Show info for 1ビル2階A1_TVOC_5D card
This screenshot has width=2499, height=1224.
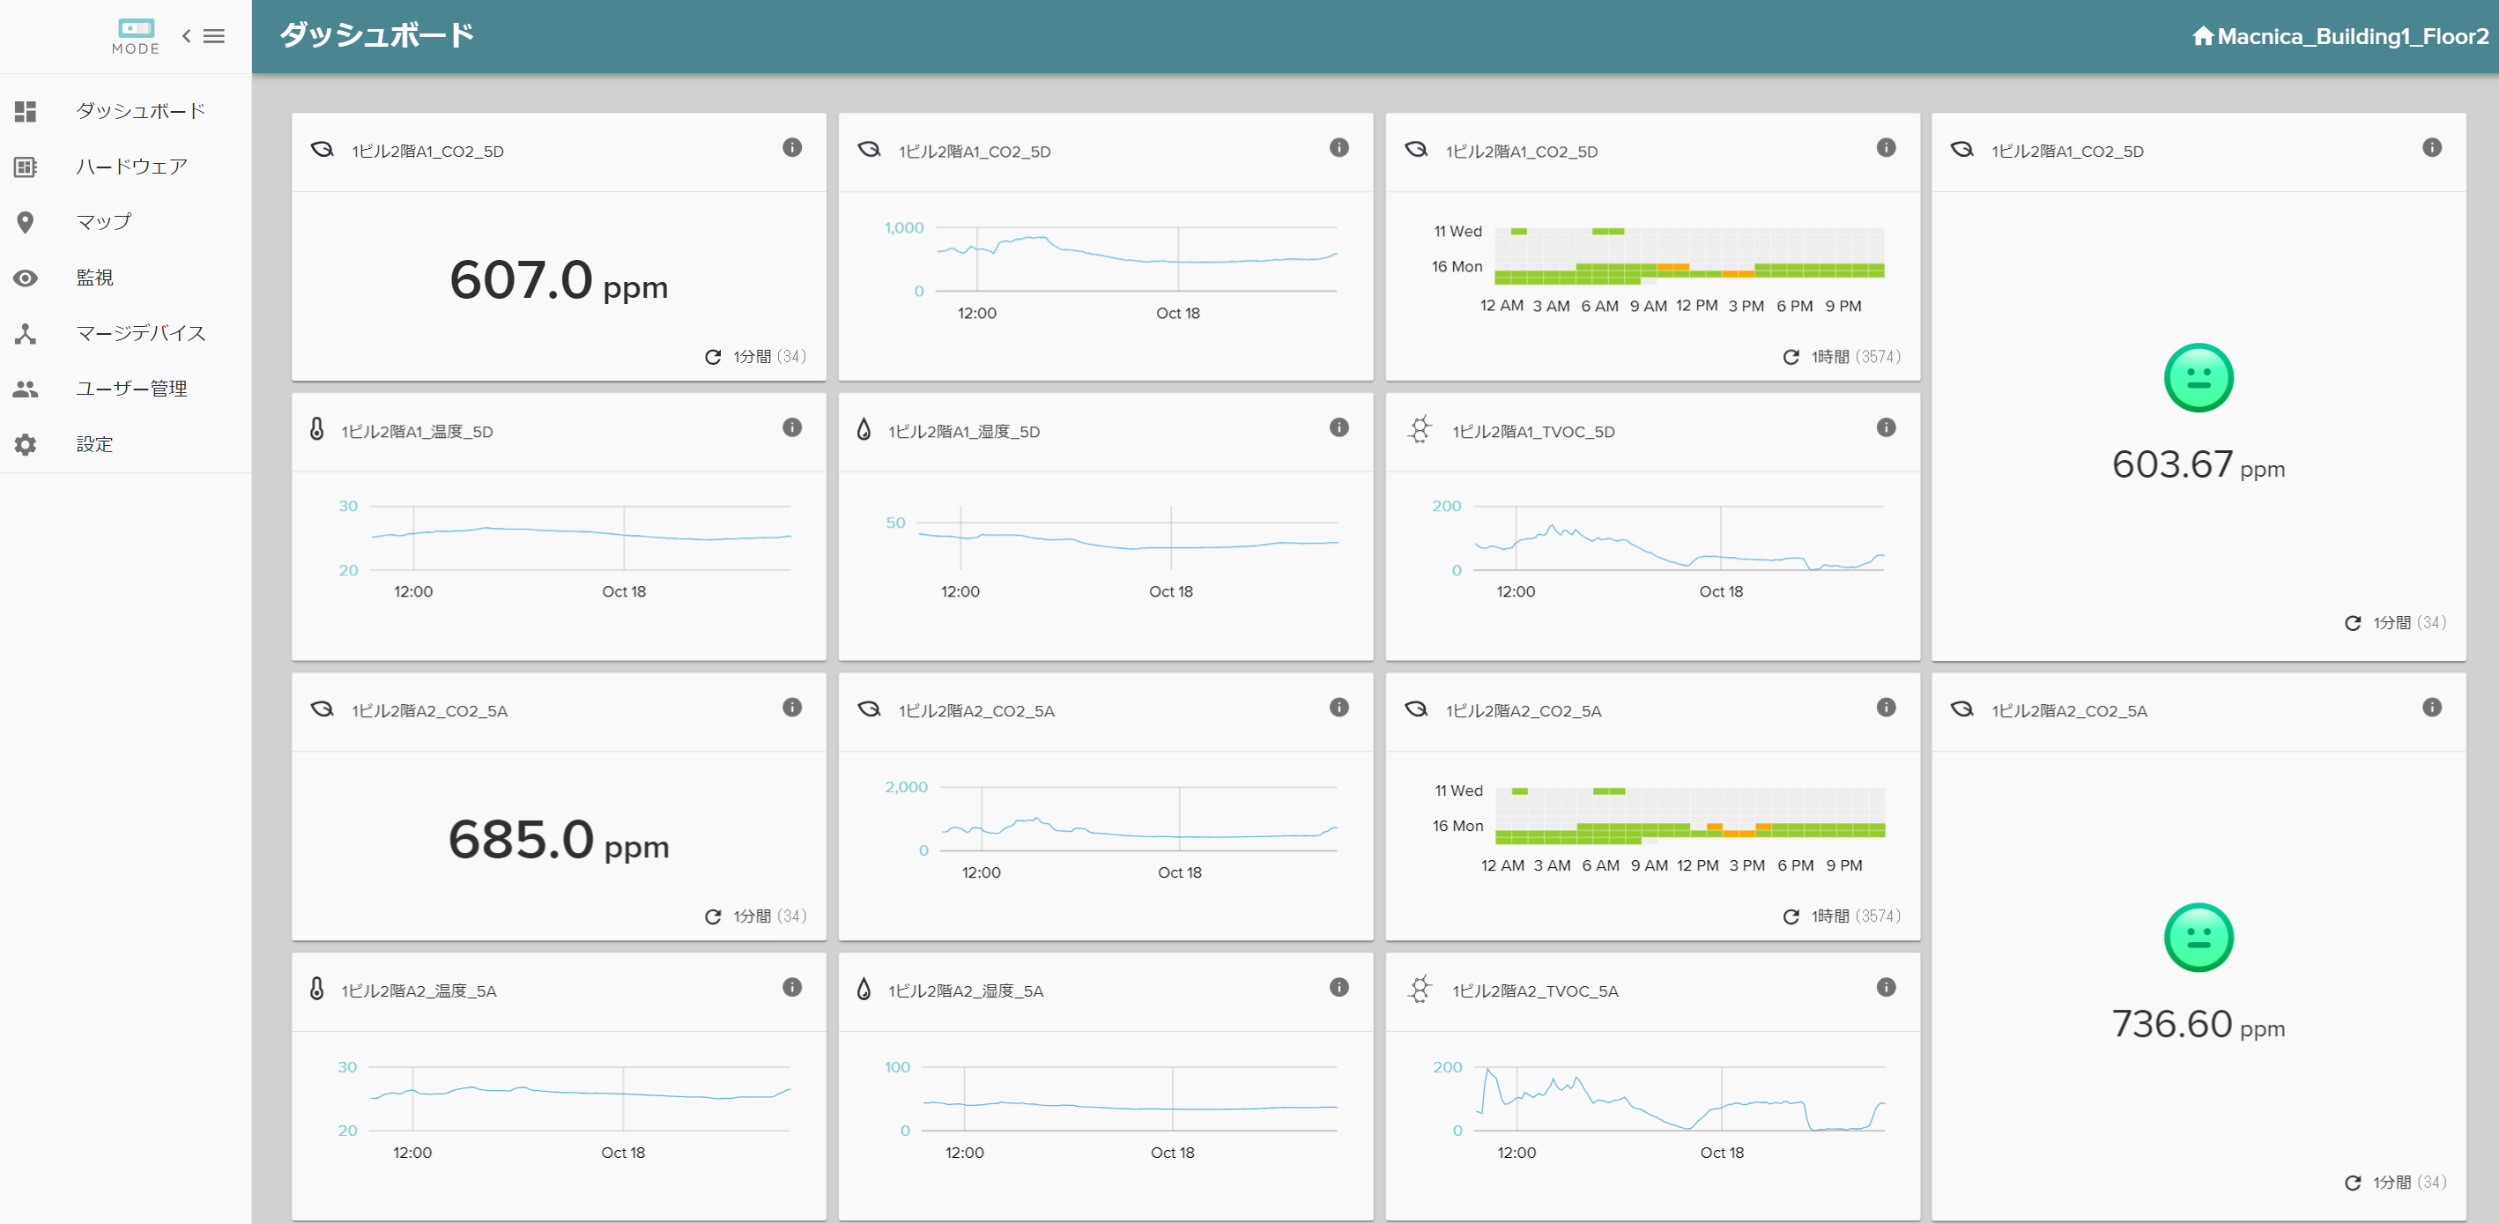point(1886,427)
